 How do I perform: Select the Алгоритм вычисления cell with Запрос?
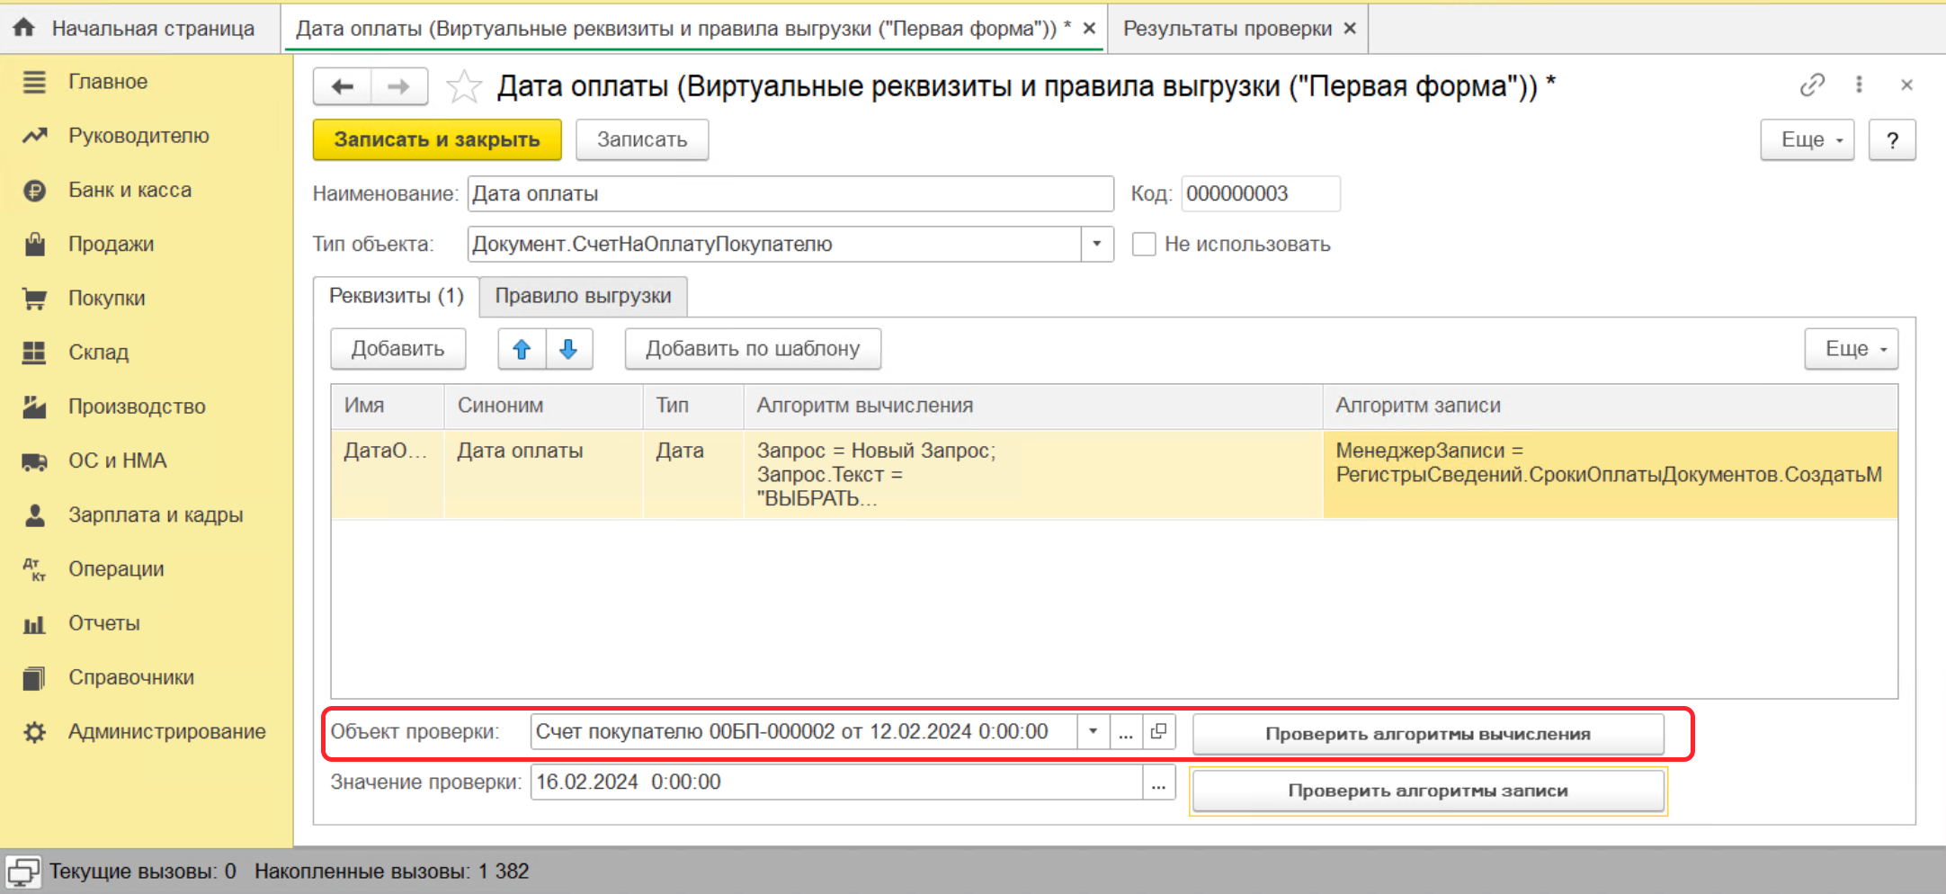tap(1032, 475)
